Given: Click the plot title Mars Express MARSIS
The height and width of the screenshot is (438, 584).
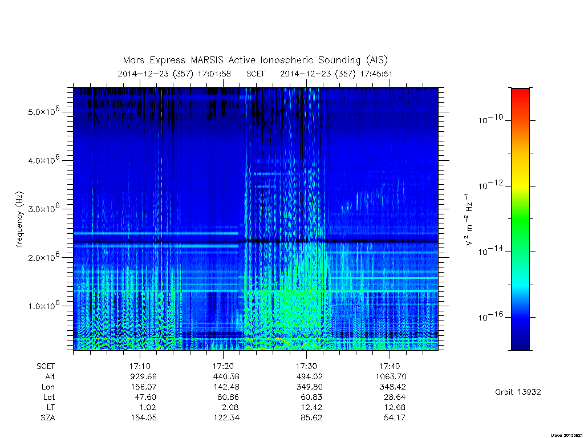Looking at the screenshot, I should click(255, 60).
